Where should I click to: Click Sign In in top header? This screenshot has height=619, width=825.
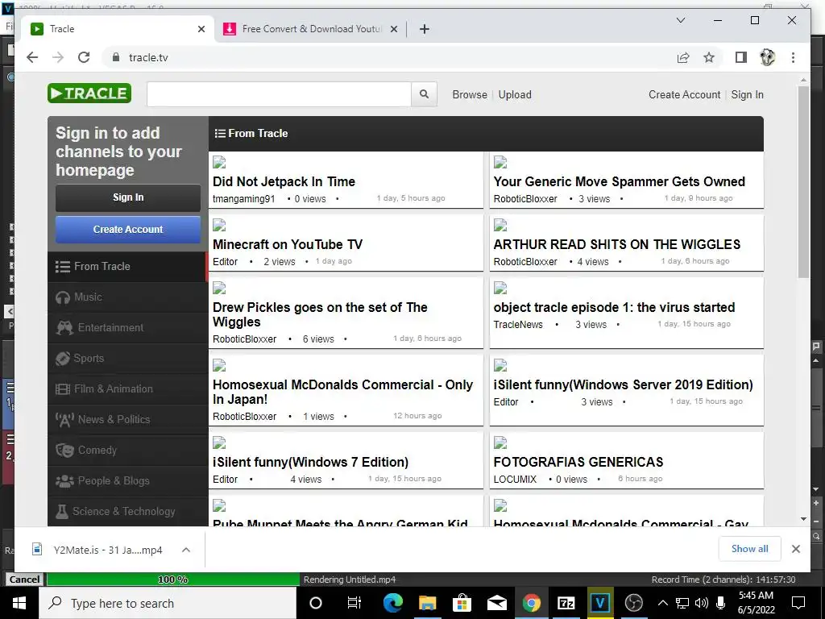coord(747,95)
